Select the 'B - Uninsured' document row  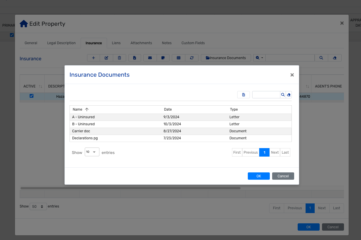click(x=181, y=124)
